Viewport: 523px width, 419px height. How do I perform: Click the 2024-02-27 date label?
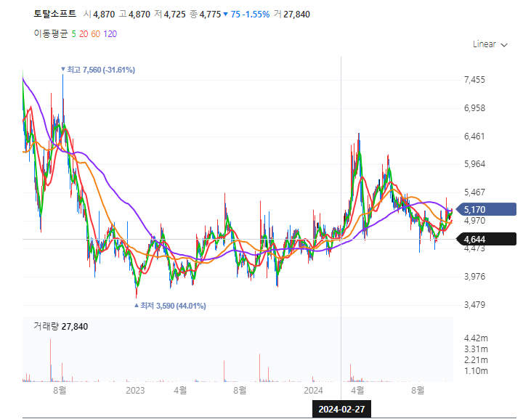341,410
